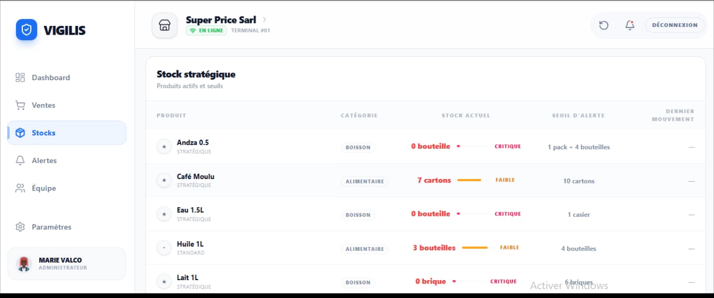Click the Café Moulu orange stock level bar
This screenshot has height=298, width=714.
(469, 180)
